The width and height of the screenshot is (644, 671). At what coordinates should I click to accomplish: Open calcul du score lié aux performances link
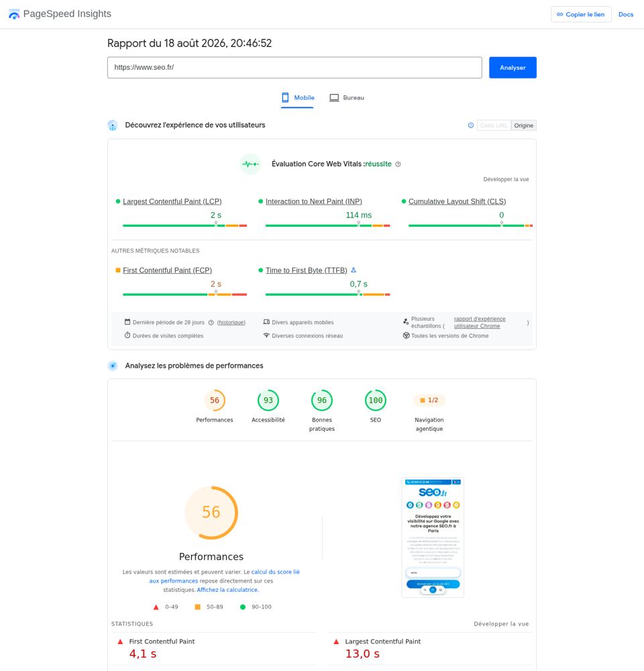224,576
